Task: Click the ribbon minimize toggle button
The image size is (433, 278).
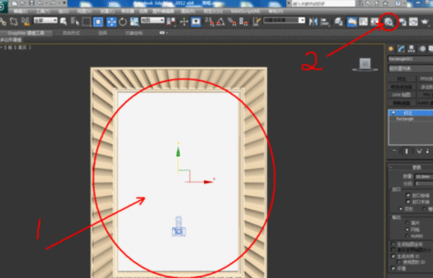Action: [162, 33]
